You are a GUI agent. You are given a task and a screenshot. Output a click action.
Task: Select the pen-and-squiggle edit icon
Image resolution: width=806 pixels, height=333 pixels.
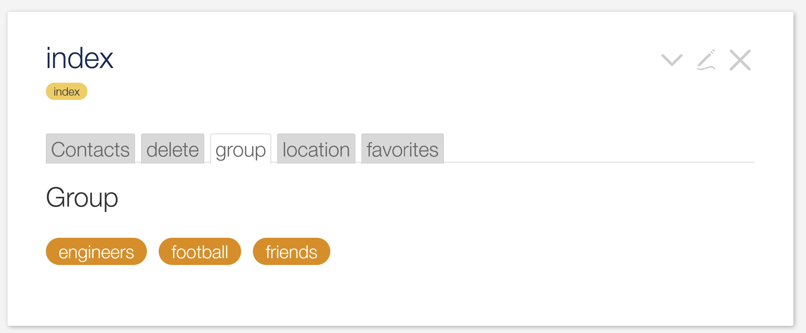pos(706,60)
